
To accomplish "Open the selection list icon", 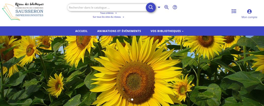I will click(234, 11).
